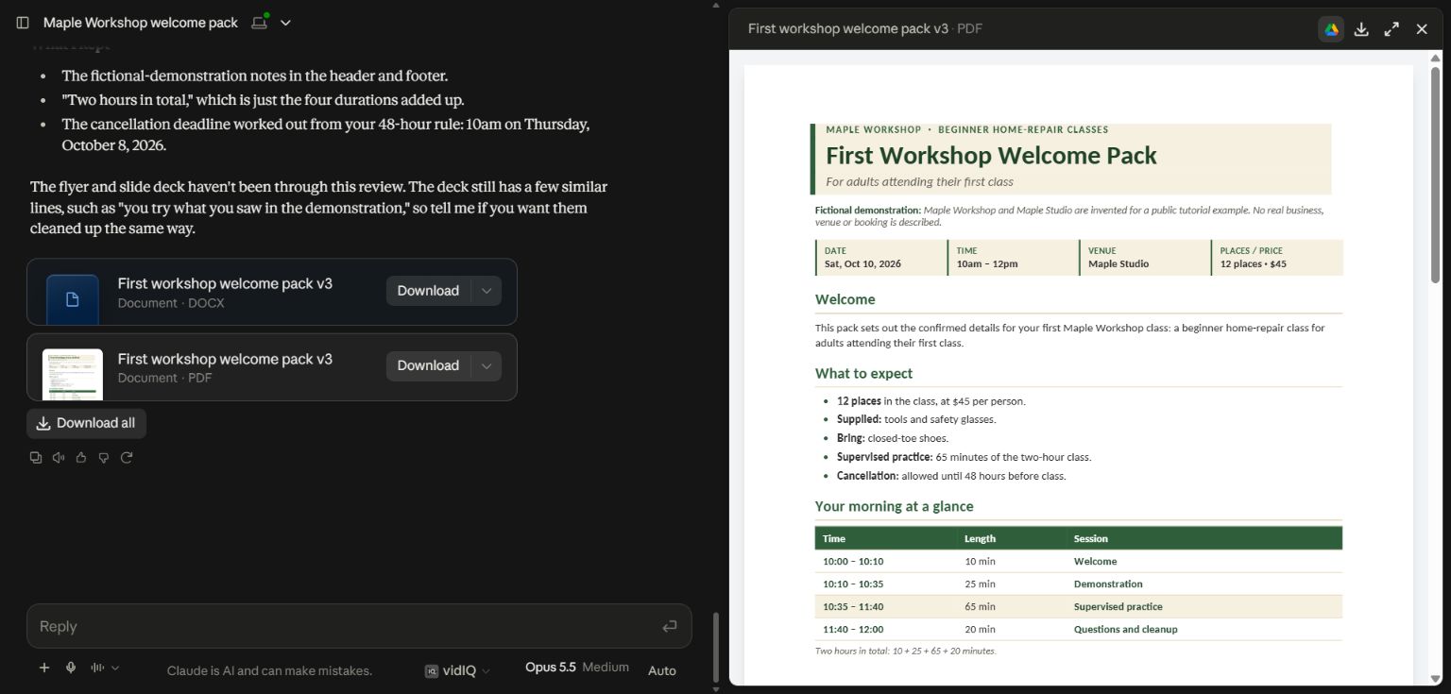Click the 'Maple Studio' venue value

pos(1118,263)
